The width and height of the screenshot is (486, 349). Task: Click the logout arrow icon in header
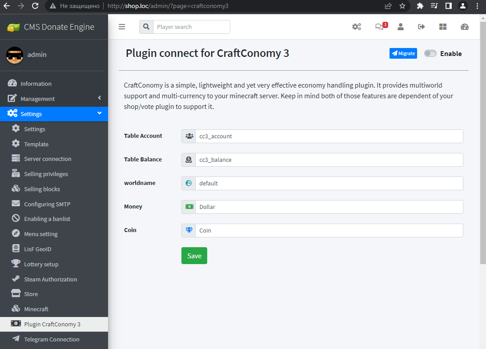click(422, 27)
